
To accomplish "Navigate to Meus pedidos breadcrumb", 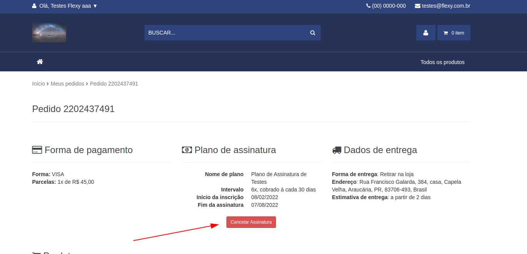I will [67, 84].
